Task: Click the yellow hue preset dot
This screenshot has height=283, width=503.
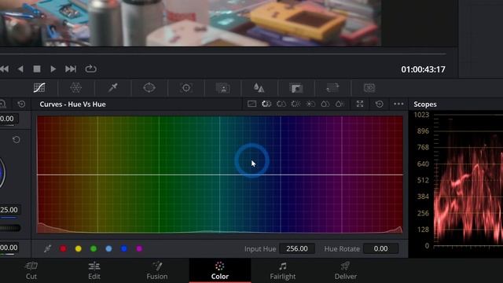Action: pos(79,248)
